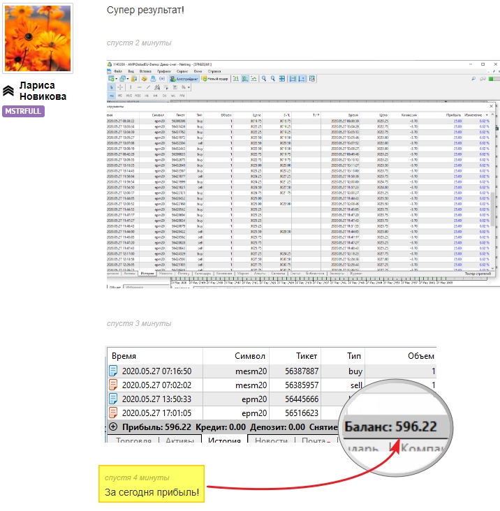This screenshot has width=500, height=511.
Task: Open the Вид menu
Action: pos(131,71)
